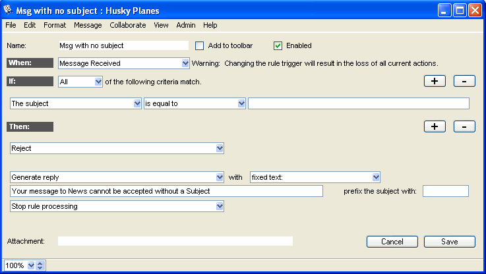Remove an action in Then section

pos(464,126)
